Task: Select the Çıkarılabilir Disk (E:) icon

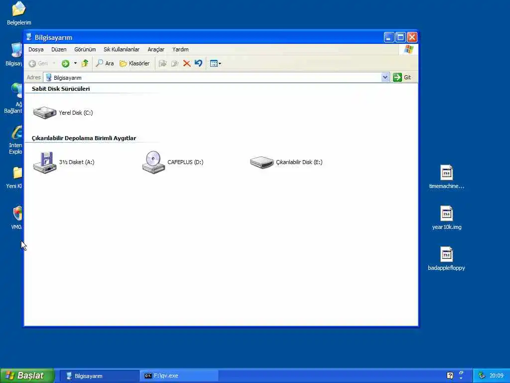Action: [x=262, y=162]
